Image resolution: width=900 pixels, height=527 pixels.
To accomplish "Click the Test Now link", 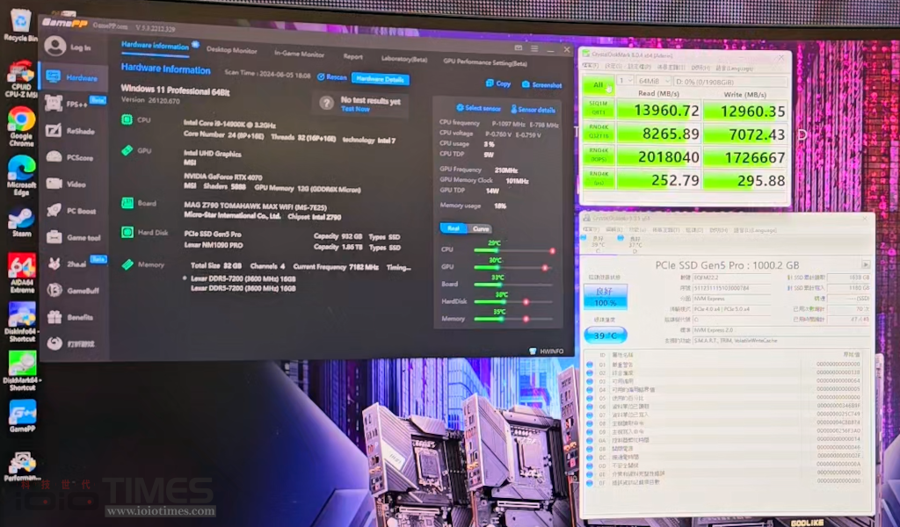I will (355, 110).
